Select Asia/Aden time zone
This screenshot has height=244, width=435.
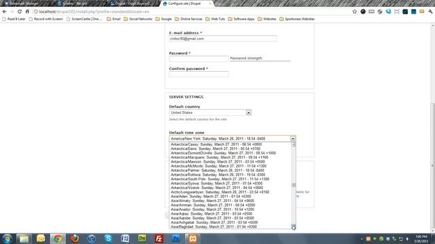tap(230, 197)
